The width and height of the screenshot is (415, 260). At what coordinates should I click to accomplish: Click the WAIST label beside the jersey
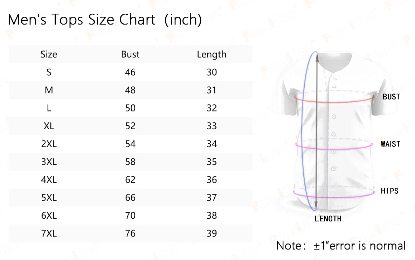(x=390, y=144)
